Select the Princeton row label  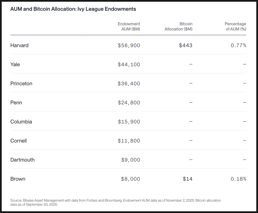coord(21,83)
